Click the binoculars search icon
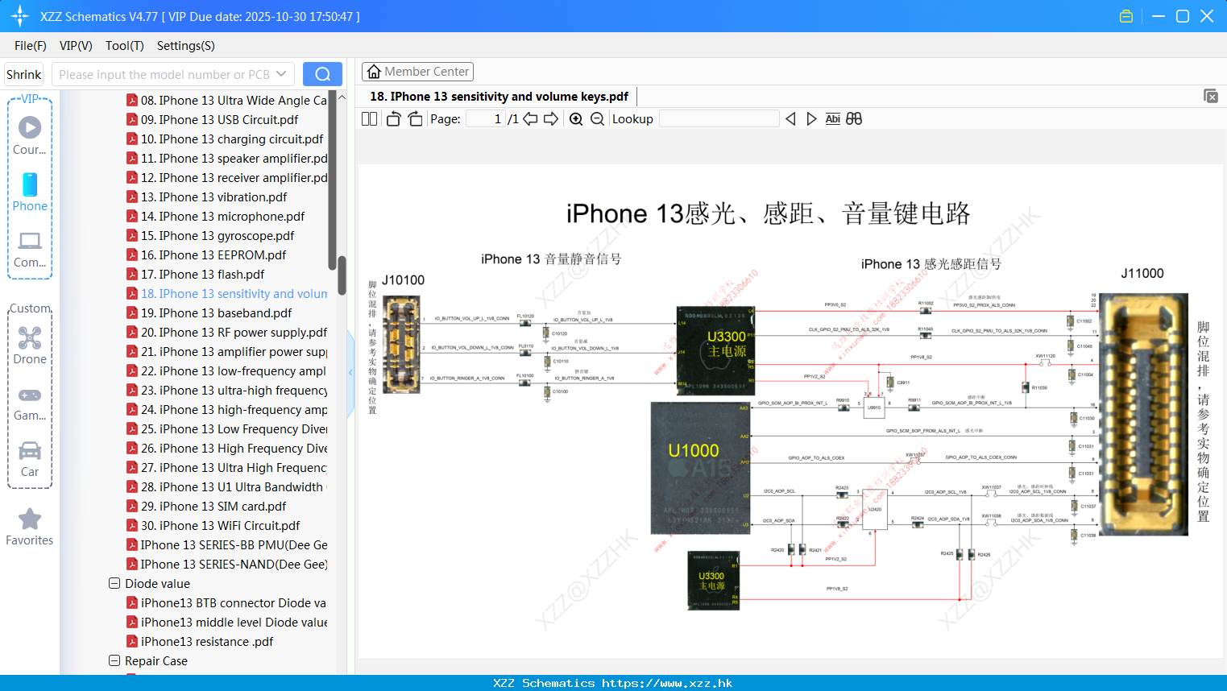Image resolution: width=1227 pixels, height=691 pixels. click(854, 119)
